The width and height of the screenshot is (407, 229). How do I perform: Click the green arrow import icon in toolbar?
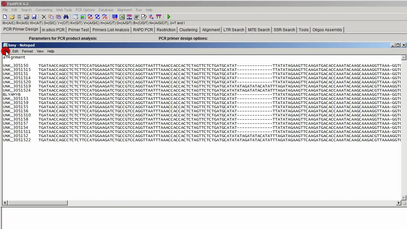[x=83, y=17]
